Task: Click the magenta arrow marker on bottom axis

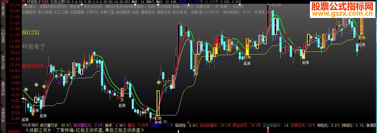Action: point(188,122)
